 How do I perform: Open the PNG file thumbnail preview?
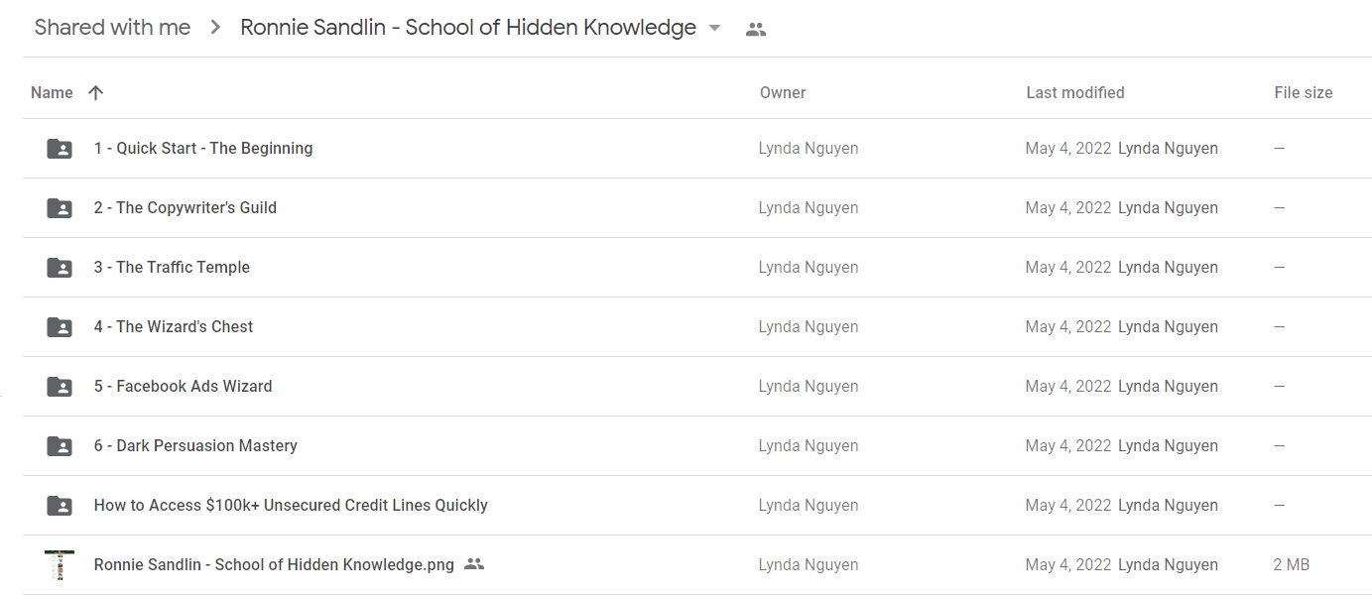click(60, 564)
